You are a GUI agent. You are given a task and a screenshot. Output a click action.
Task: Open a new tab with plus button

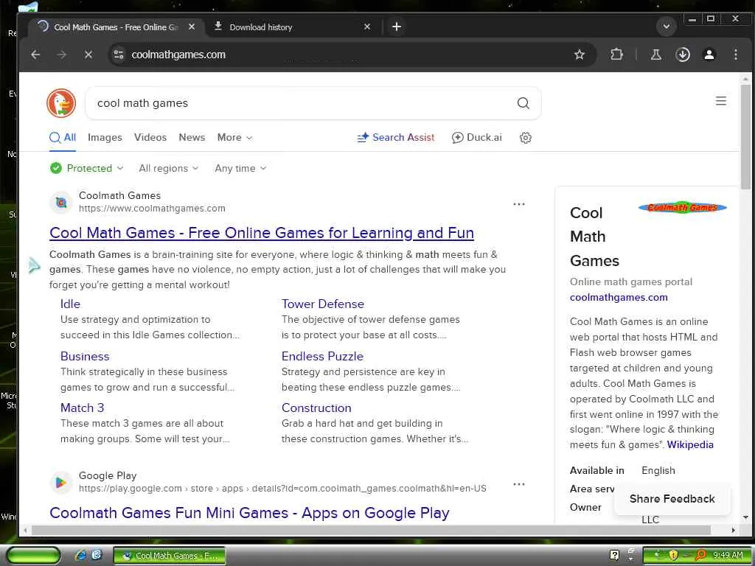pos(396,27)
